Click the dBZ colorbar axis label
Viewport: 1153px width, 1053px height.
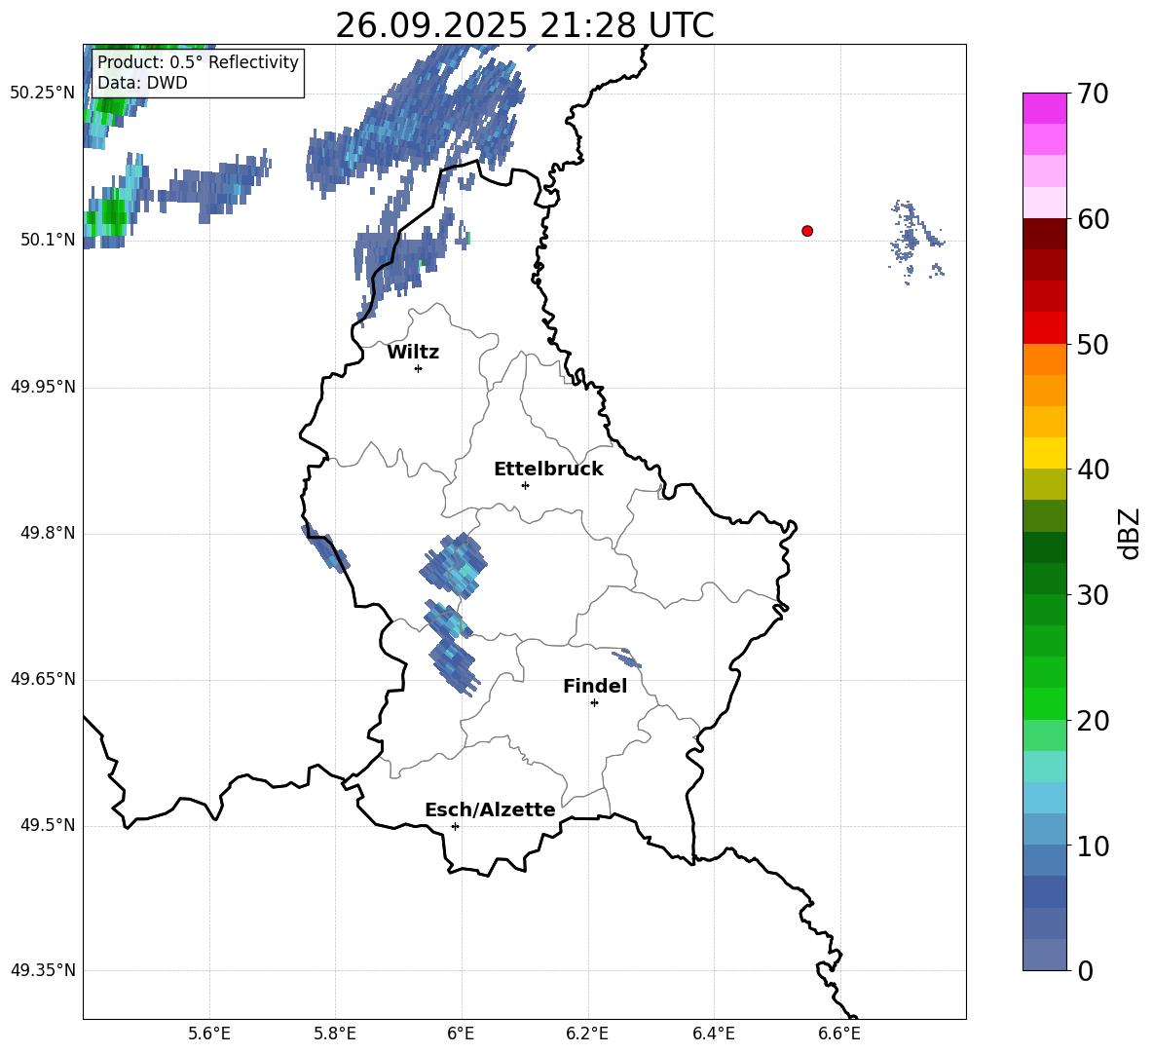click(x=1130, y=533)
